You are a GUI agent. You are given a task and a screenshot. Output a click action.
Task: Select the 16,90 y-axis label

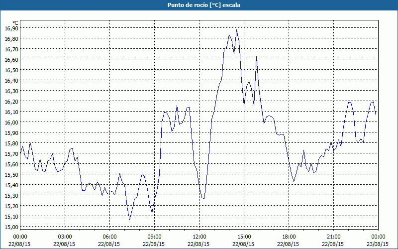pos(11,28)
